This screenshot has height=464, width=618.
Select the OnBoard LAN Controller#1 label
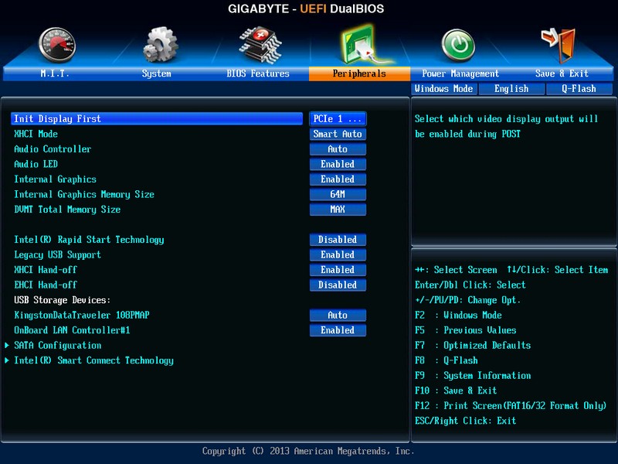72,330
